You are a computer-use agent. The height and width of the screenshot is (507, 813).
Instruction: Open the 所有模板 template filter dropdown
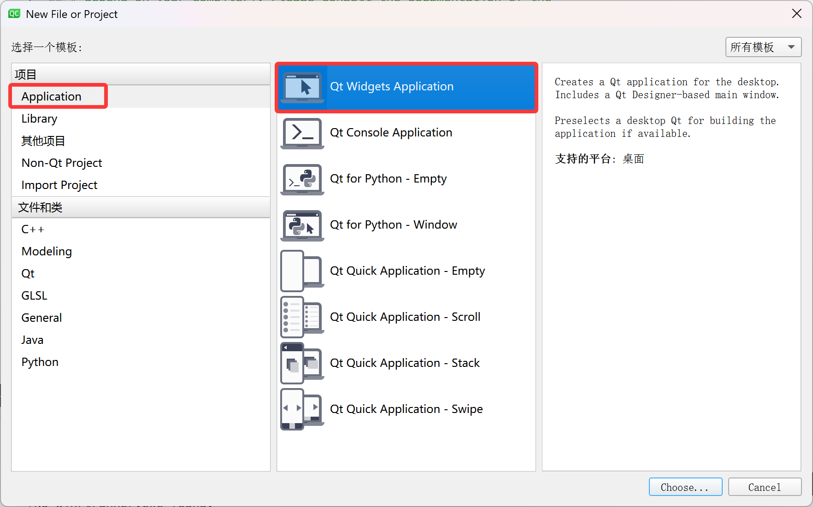(763, 47)
